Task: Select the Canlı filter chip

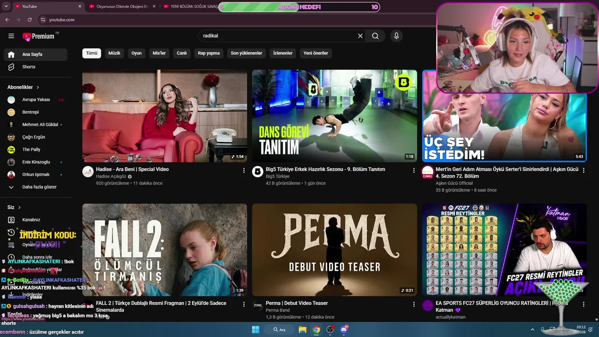Action: pyautogui.click(x=182, y=53)
